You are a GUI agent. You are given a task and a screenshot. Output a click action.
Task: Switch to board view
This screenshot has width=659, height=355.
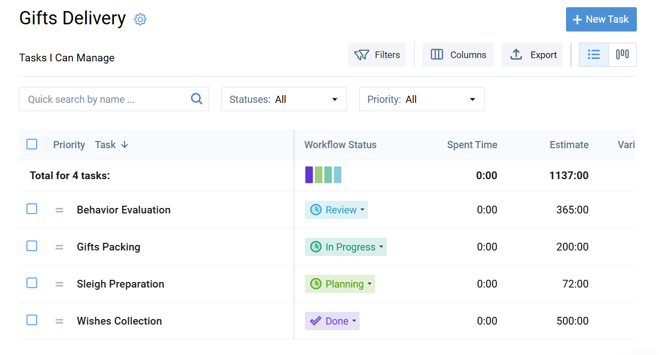coord(622,55)
